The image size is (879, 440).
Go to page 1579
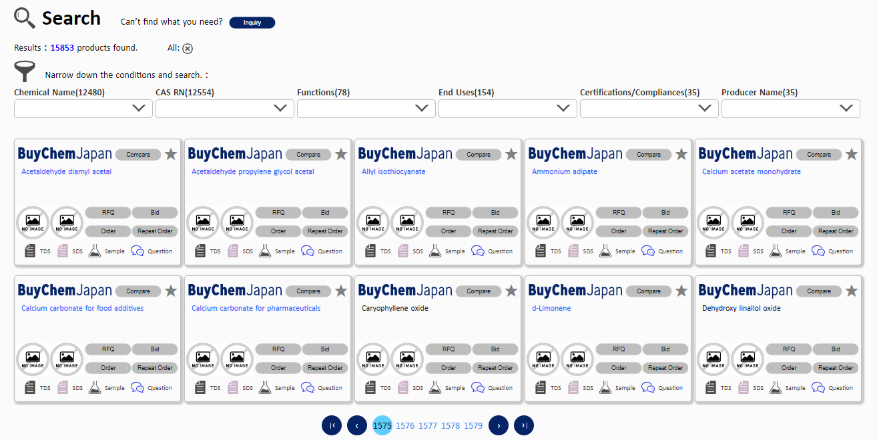tap(473, 425)
